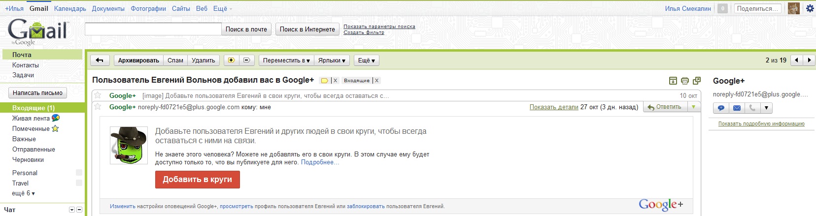Open the Переместить в dropdown
Screen dimensions: 816x216
tap(286, 60)
